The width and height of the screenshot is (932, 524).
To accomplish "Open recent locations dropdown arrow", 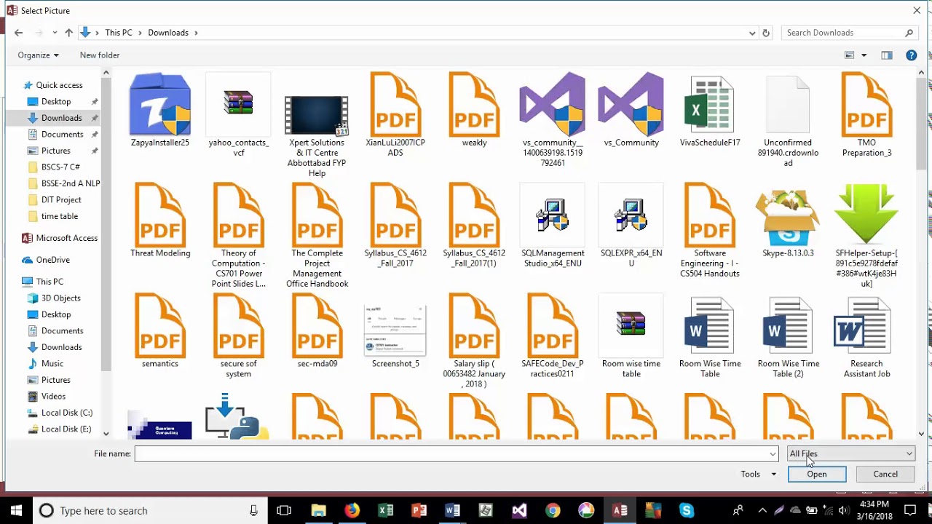I will [54, 33].
